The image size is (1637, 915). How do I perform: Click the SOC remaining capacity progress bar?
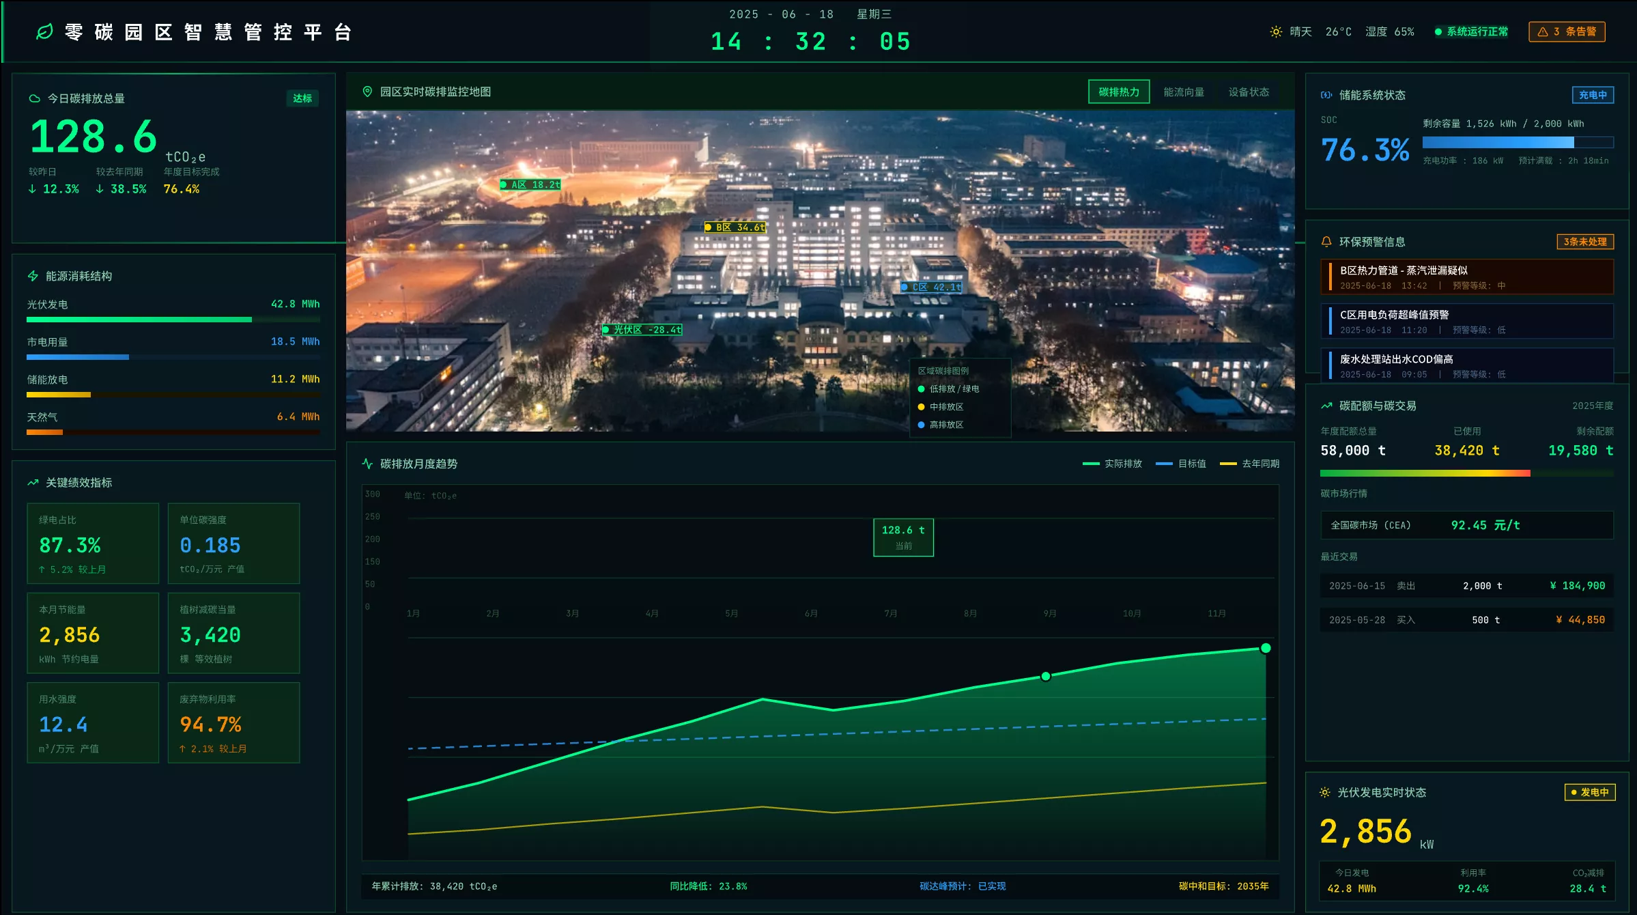(1518, 142)
